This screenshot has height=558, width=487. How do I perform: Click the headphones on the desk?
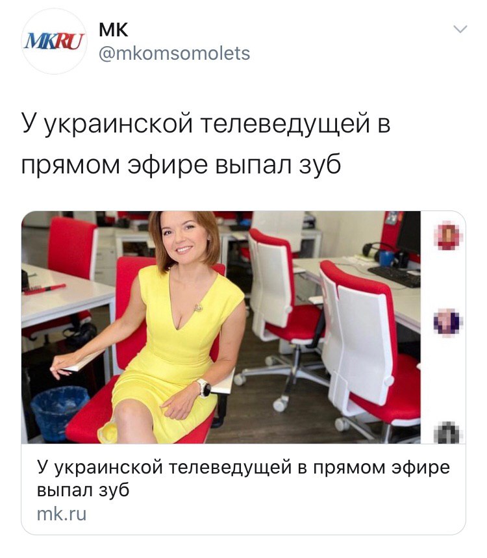click(377, 248)
